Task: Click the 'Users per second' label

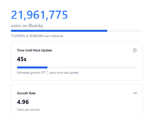Action: point(28,110)
